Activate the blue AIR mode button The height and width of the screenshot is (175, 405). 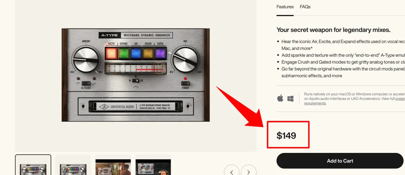(x=136, y=54)
